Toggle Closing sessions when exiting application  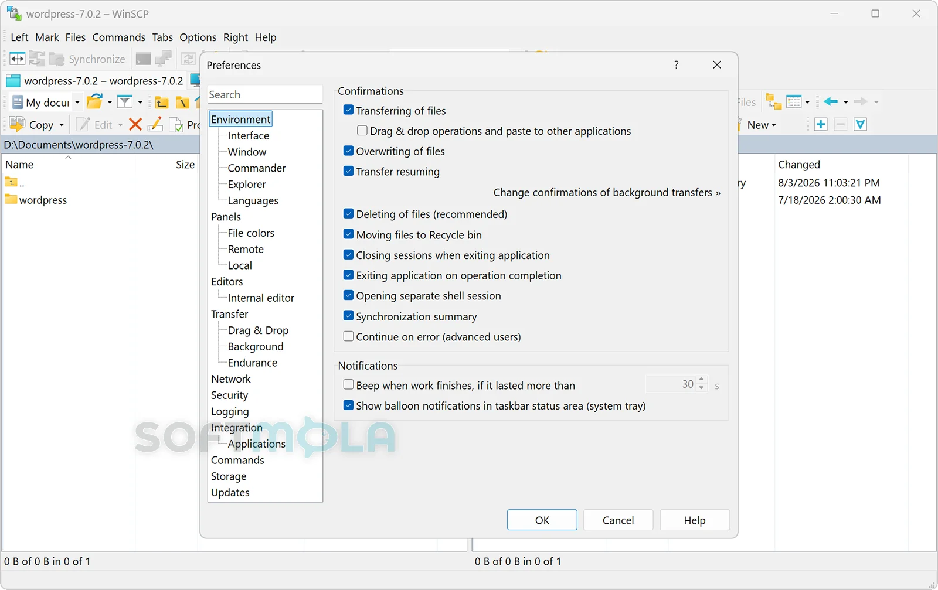349,255
